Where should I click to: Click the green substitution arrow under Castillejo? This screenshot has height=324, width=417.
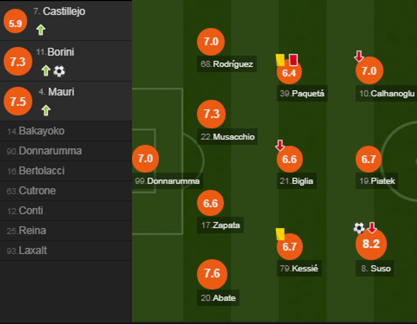click(41, 30)
